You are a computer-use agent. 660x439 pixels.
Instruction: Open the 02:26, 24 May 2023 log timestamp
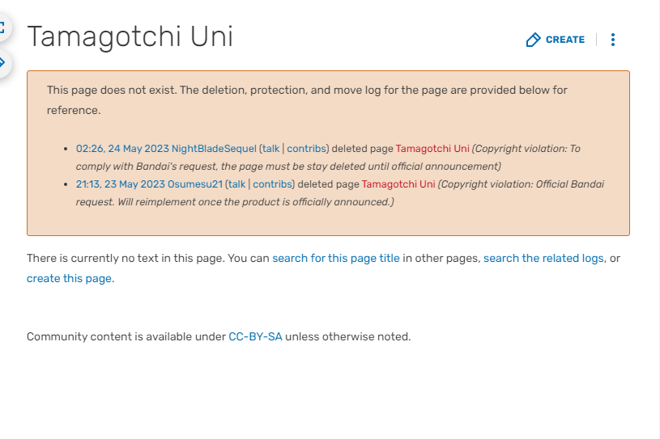pyautogui.click(x=122, y=149)
